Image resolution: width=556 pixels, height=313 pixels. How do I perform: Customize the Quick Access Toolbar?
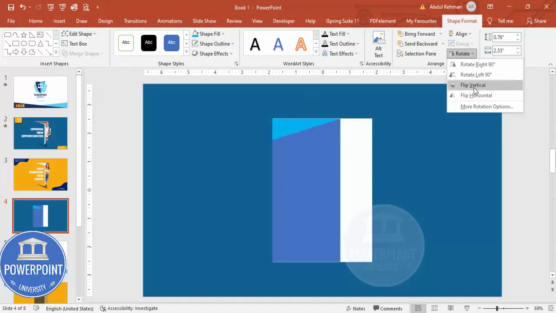(x=97, y=7)
